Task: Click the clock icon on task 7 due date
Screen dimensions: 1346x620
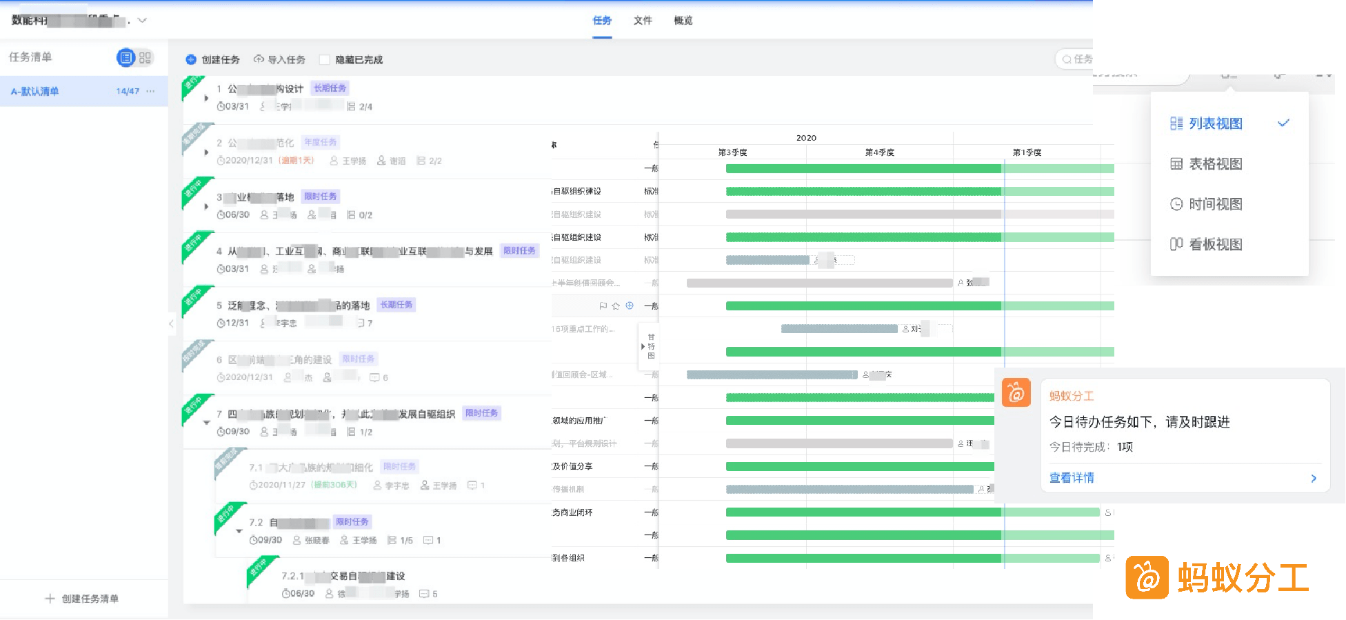Action: tap(221, 432)
